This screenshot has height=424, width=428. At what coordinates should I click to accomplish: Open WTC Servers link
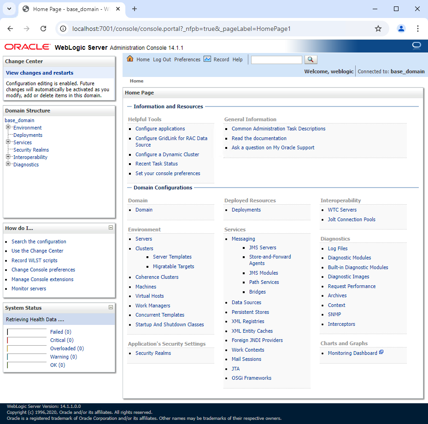pyautogui.click(x=342, y=210)
